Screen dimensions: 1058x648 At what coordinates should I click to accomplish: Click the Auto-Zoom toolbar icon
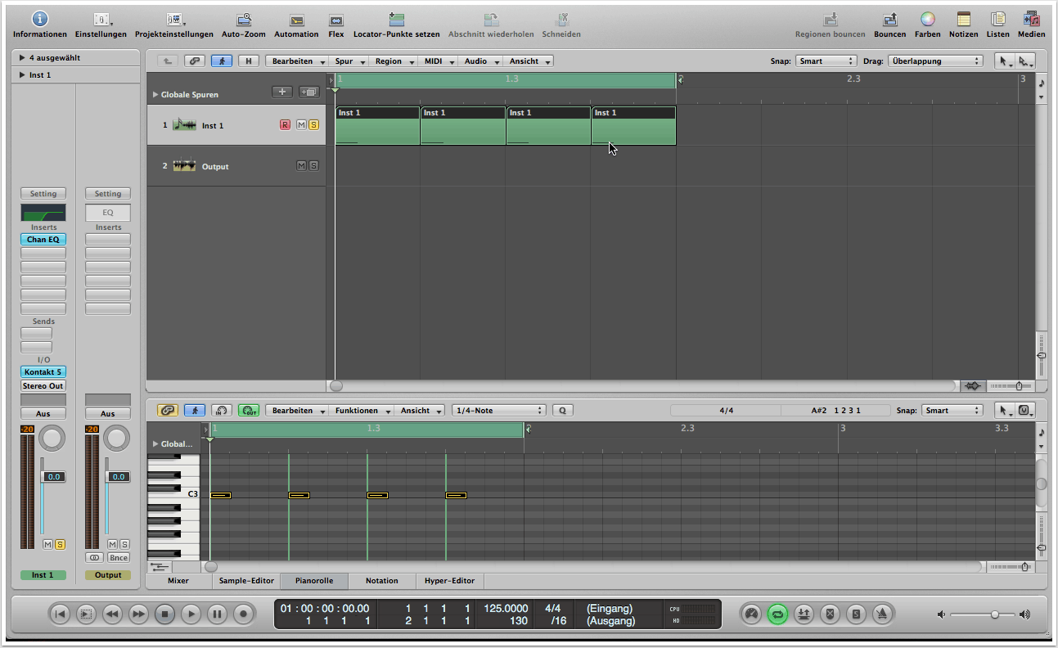pos(243,20)
